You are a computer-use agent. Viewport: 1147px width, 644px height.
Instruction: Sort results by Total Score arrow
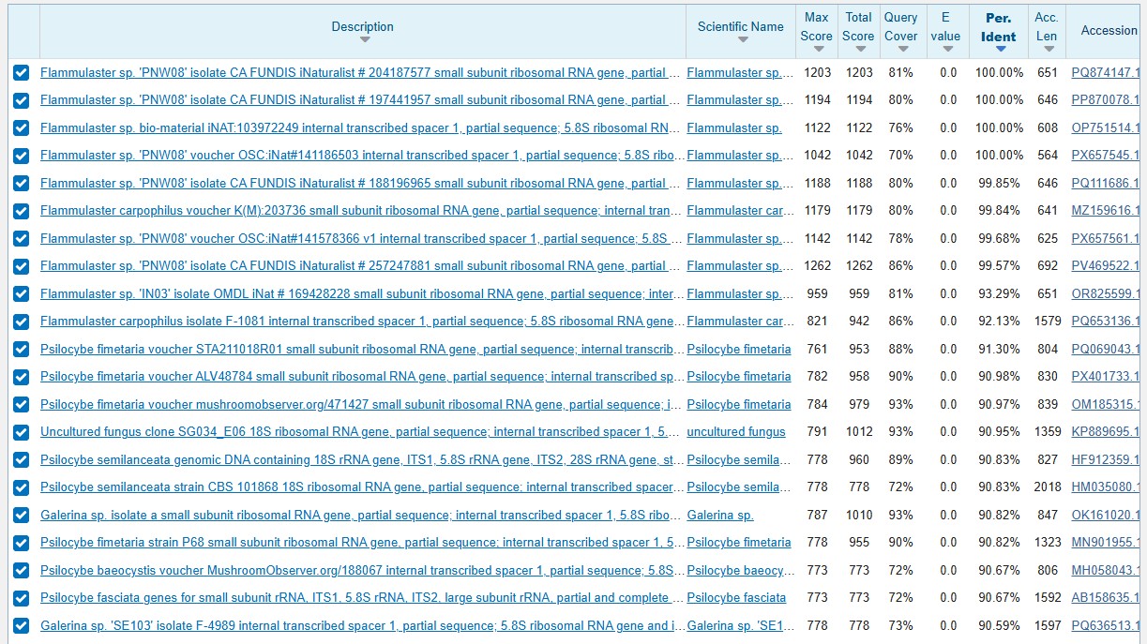859,49
